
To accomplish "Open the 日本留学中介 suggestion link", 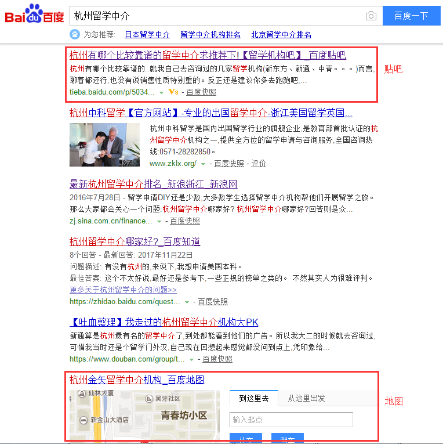I will (147, 35).
